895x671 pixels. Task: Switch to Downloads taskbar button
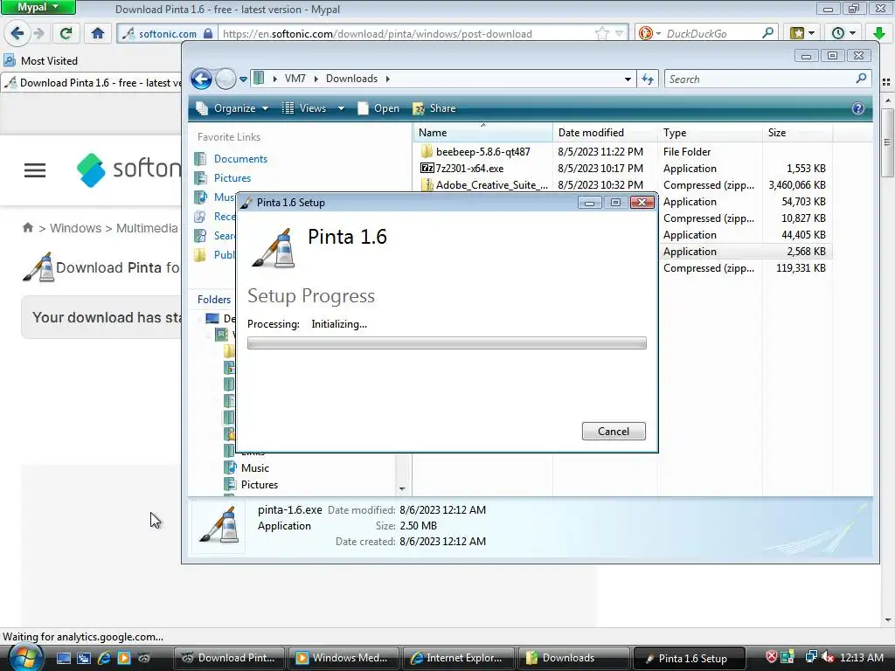point(573,658)
